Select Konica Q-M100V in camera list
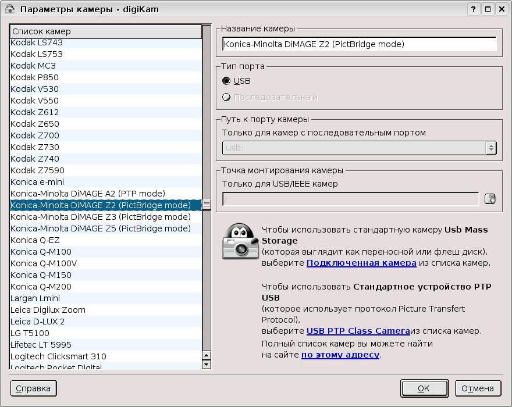Screen dimensions: 512x407 [x=106, y=264]
